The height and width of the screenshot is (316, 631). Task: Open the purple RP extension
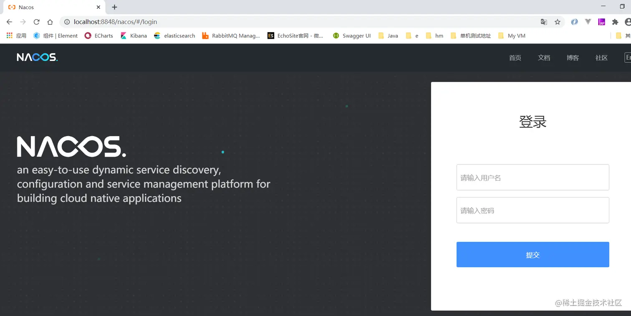602,22
